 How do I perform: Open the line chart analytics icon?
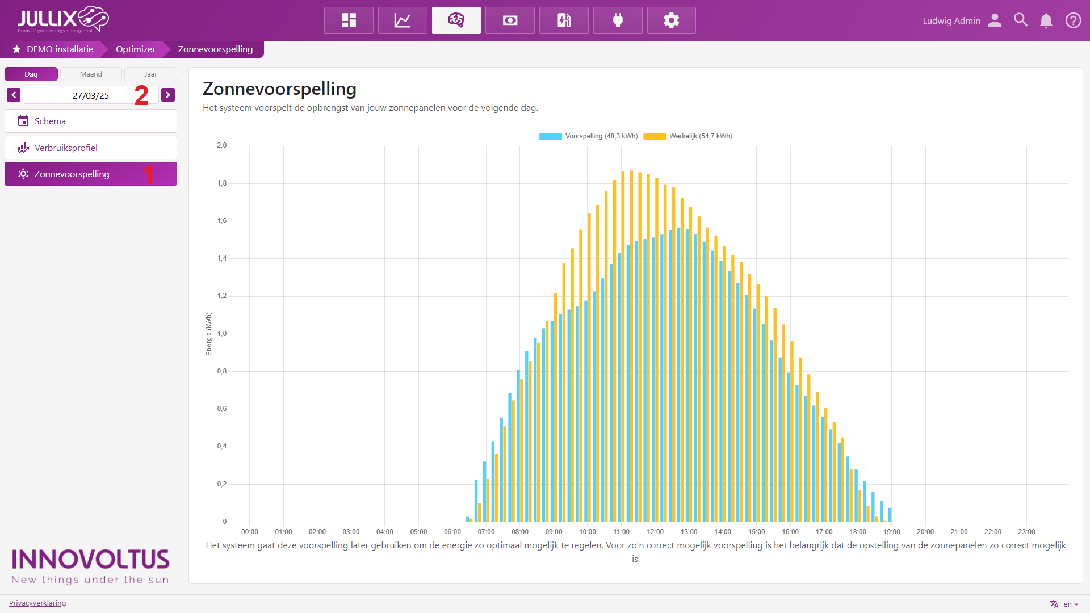point(403,20)
